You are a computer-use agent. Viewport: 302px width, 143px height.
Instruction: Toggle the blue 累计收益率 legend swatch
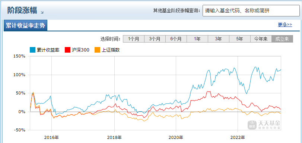[32, 50]
